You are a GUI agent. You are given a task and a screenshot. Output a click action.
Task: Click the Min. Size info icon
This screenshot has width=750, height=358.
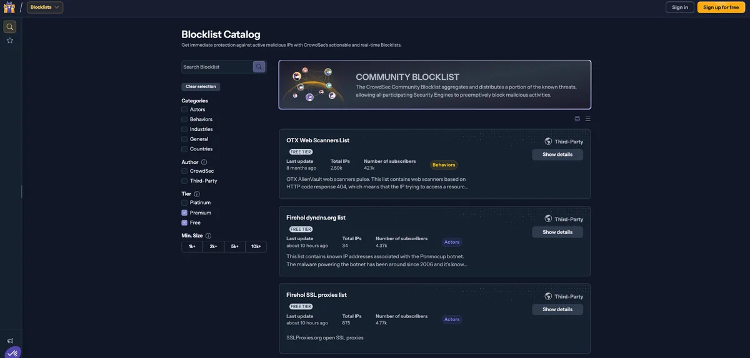point(208,236)
